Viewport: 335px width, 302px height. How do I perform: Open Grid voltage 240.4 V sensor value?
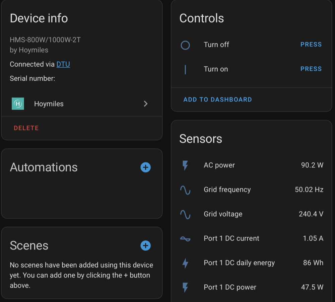click(311, 214)
